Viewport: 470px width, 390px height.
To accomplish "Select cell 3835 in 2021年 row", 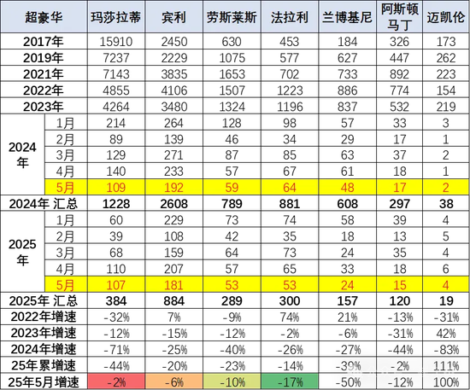I will click(x=173, y=73).
